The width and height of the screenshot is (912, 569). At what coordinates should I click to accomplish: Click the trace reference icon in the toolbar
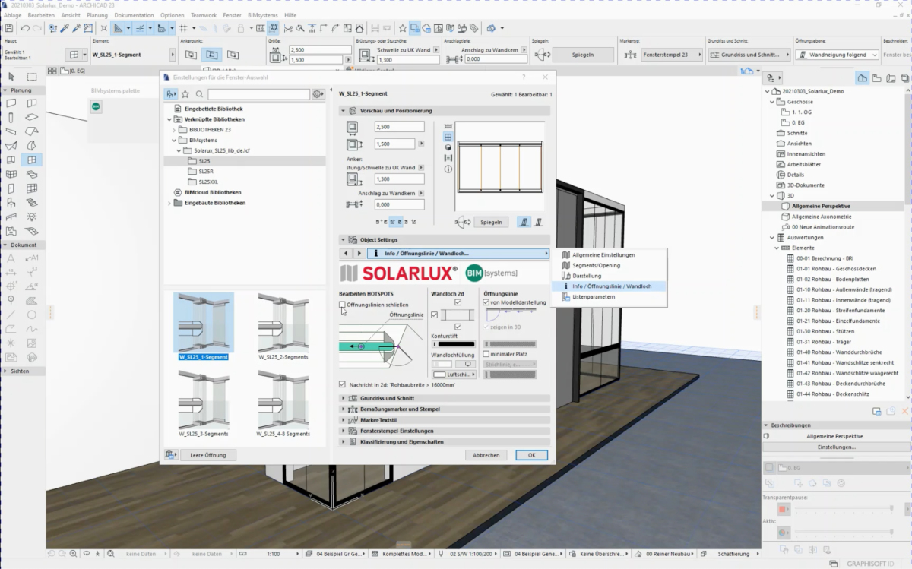point(415,28)
